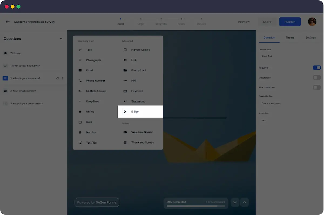Open the Question Type Short Text dropdown

289,56
